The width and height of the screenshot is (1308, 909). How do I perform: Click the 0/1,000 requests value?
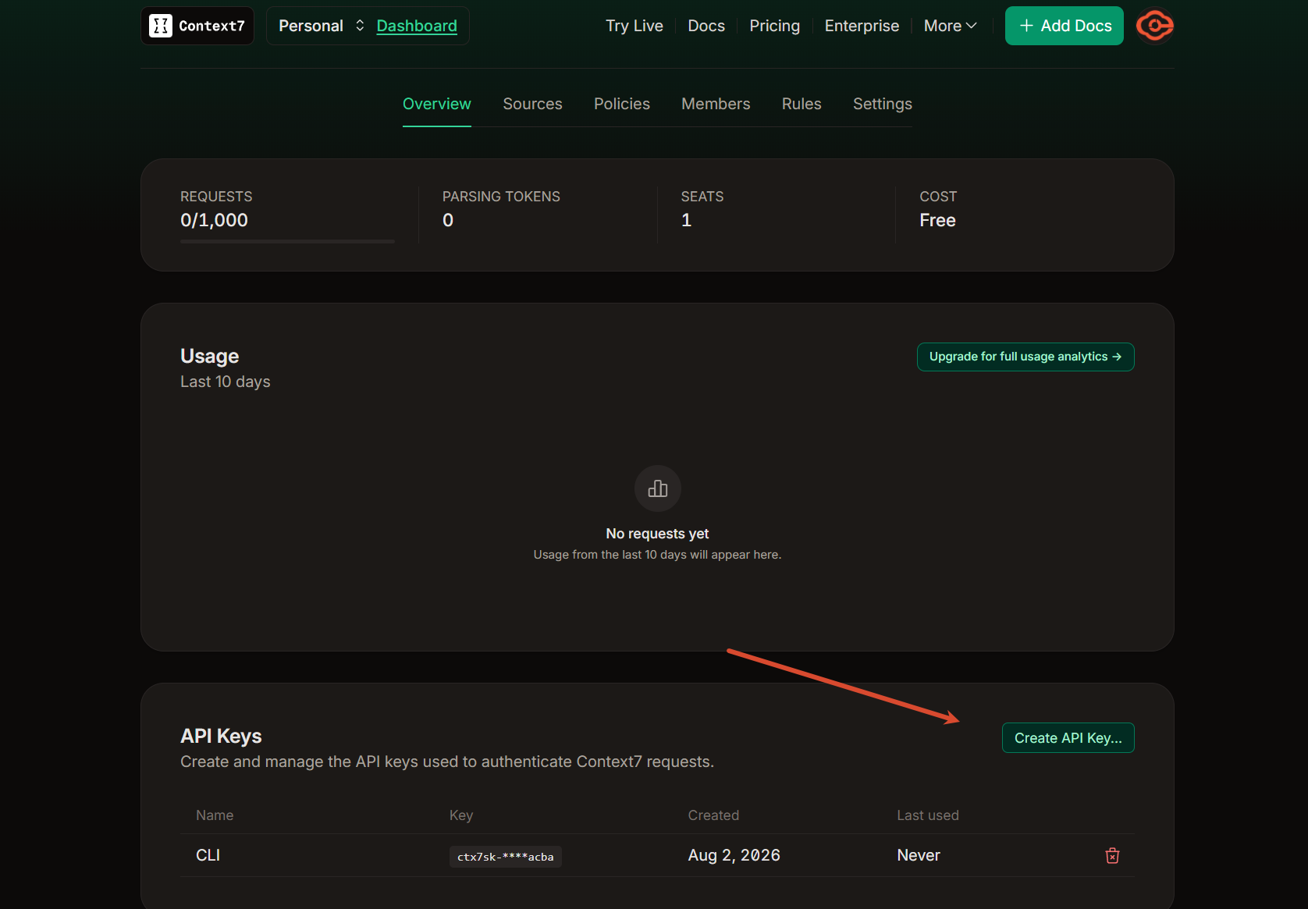(214, 220)
